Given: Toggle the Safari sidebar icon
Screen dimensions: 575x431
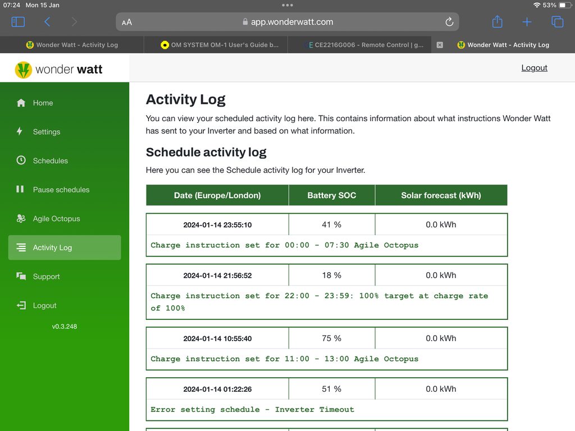Looking at the screenshot, I should [x=18, y=22].
